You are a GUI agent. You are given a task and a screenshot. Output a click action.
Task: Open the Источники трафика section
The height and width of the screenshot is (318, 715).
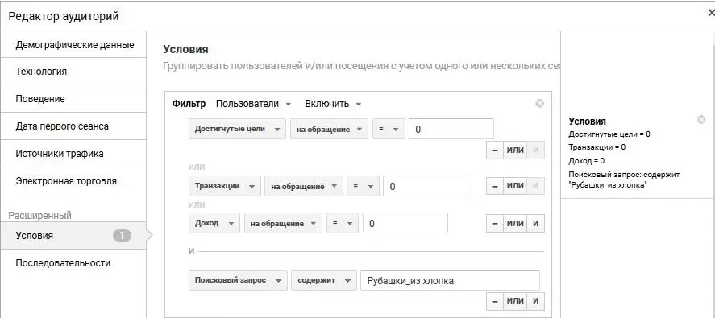(x=73, y=154)
